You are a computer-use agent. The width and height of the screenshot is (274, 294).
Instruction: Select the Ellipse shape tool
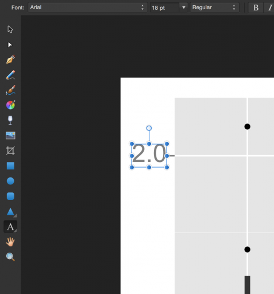point(10,181)
